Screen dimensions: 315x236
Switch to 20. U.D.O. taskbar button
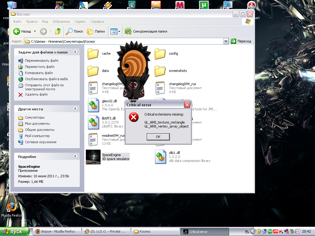point(106,231)
